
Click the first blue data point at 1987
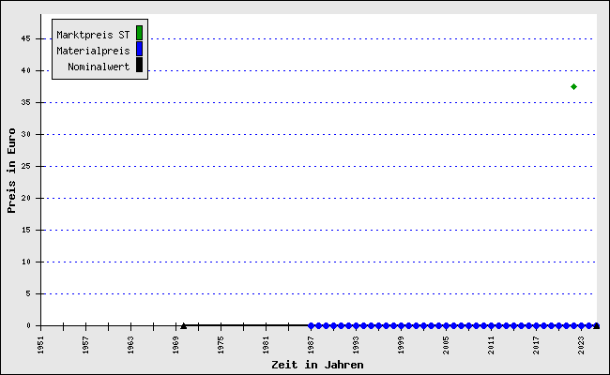311,325
